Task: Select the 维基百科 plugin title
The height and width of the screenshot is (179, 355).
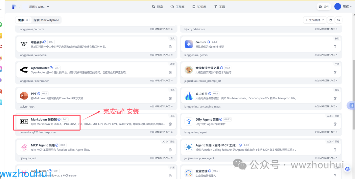Action: pyautogui.click(x=37, y=42)
